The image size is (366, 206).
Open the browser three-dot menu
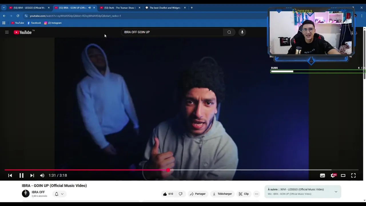tap(362, 16)
